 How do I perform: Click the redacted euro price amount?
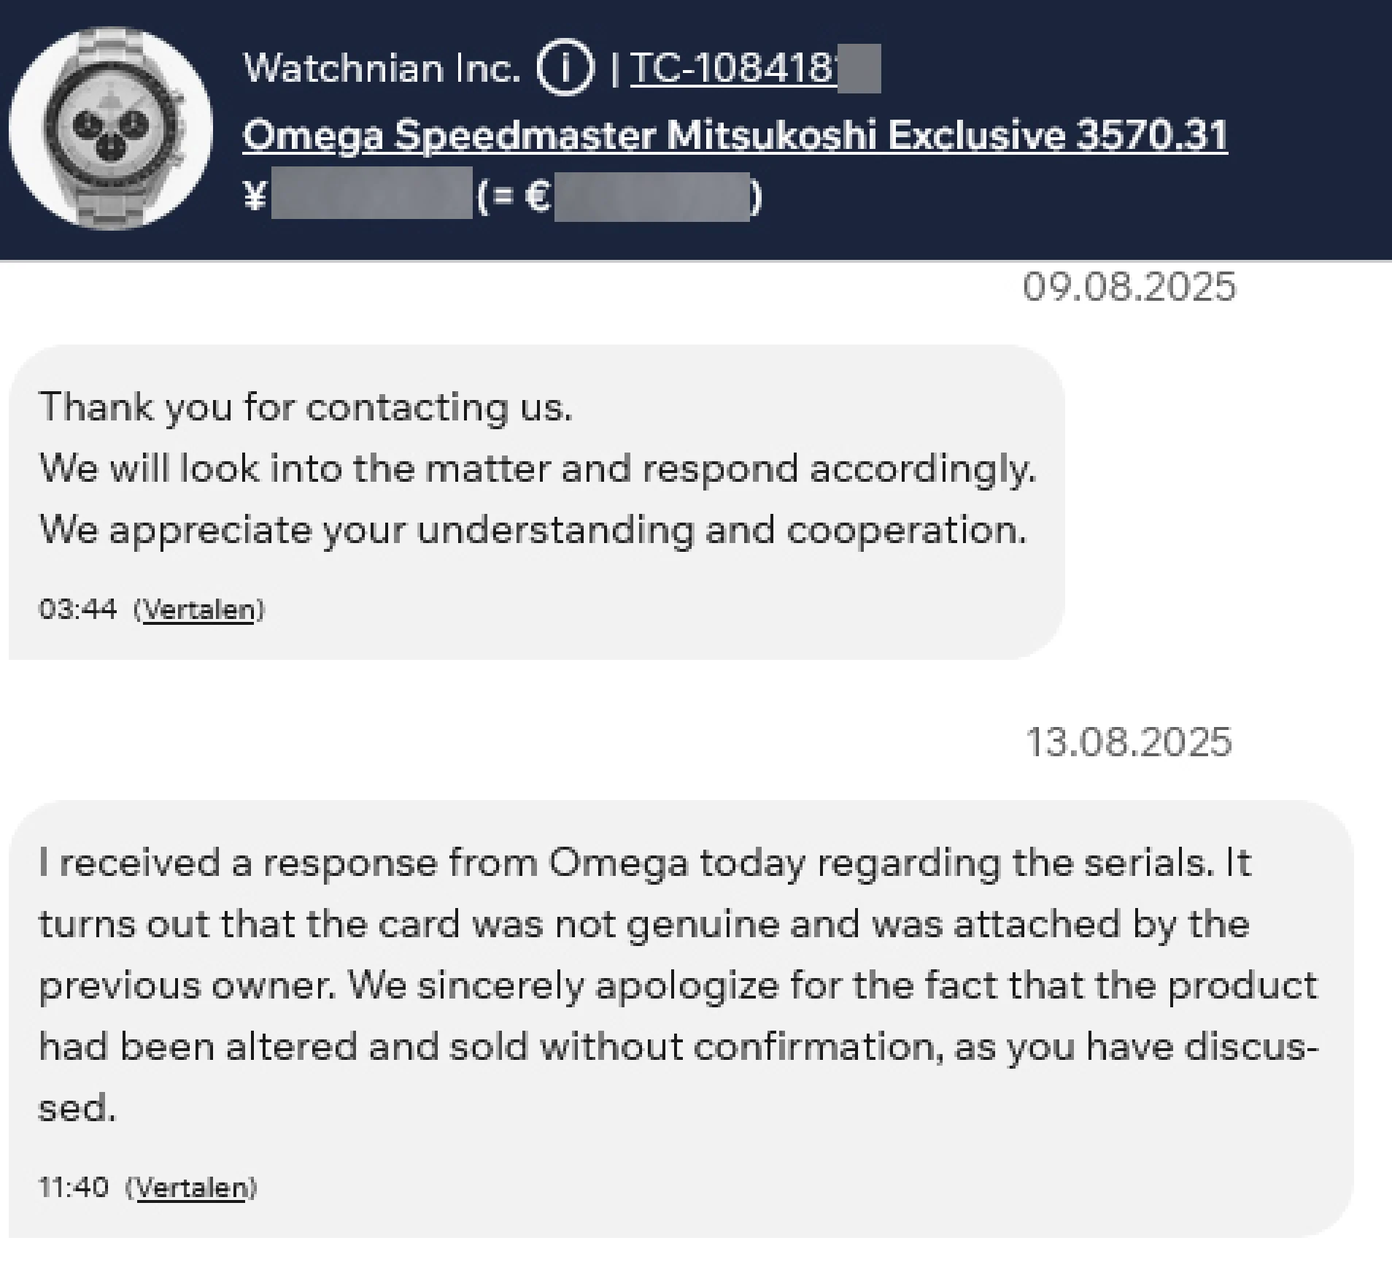tap(651, 196)
